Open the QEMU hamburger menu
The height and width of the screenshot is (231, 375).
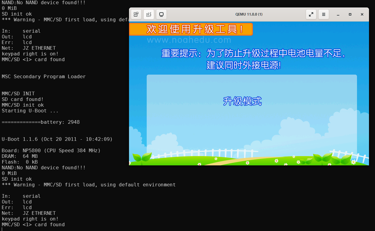point(324,14)
